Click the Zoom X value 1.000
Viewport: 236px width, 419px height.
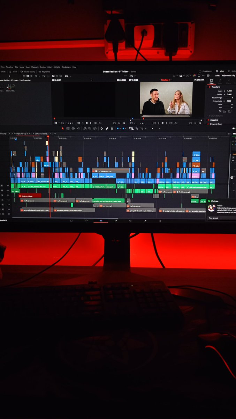[x=229, y=91]
